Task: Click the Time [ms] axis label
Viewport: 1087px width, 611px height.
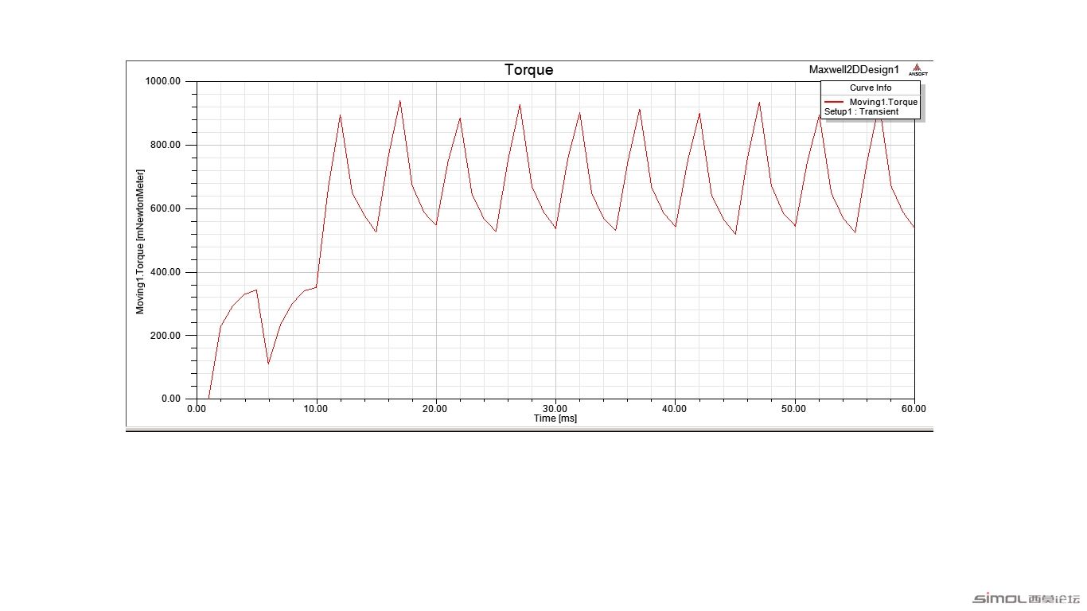Action: (555, 418)
